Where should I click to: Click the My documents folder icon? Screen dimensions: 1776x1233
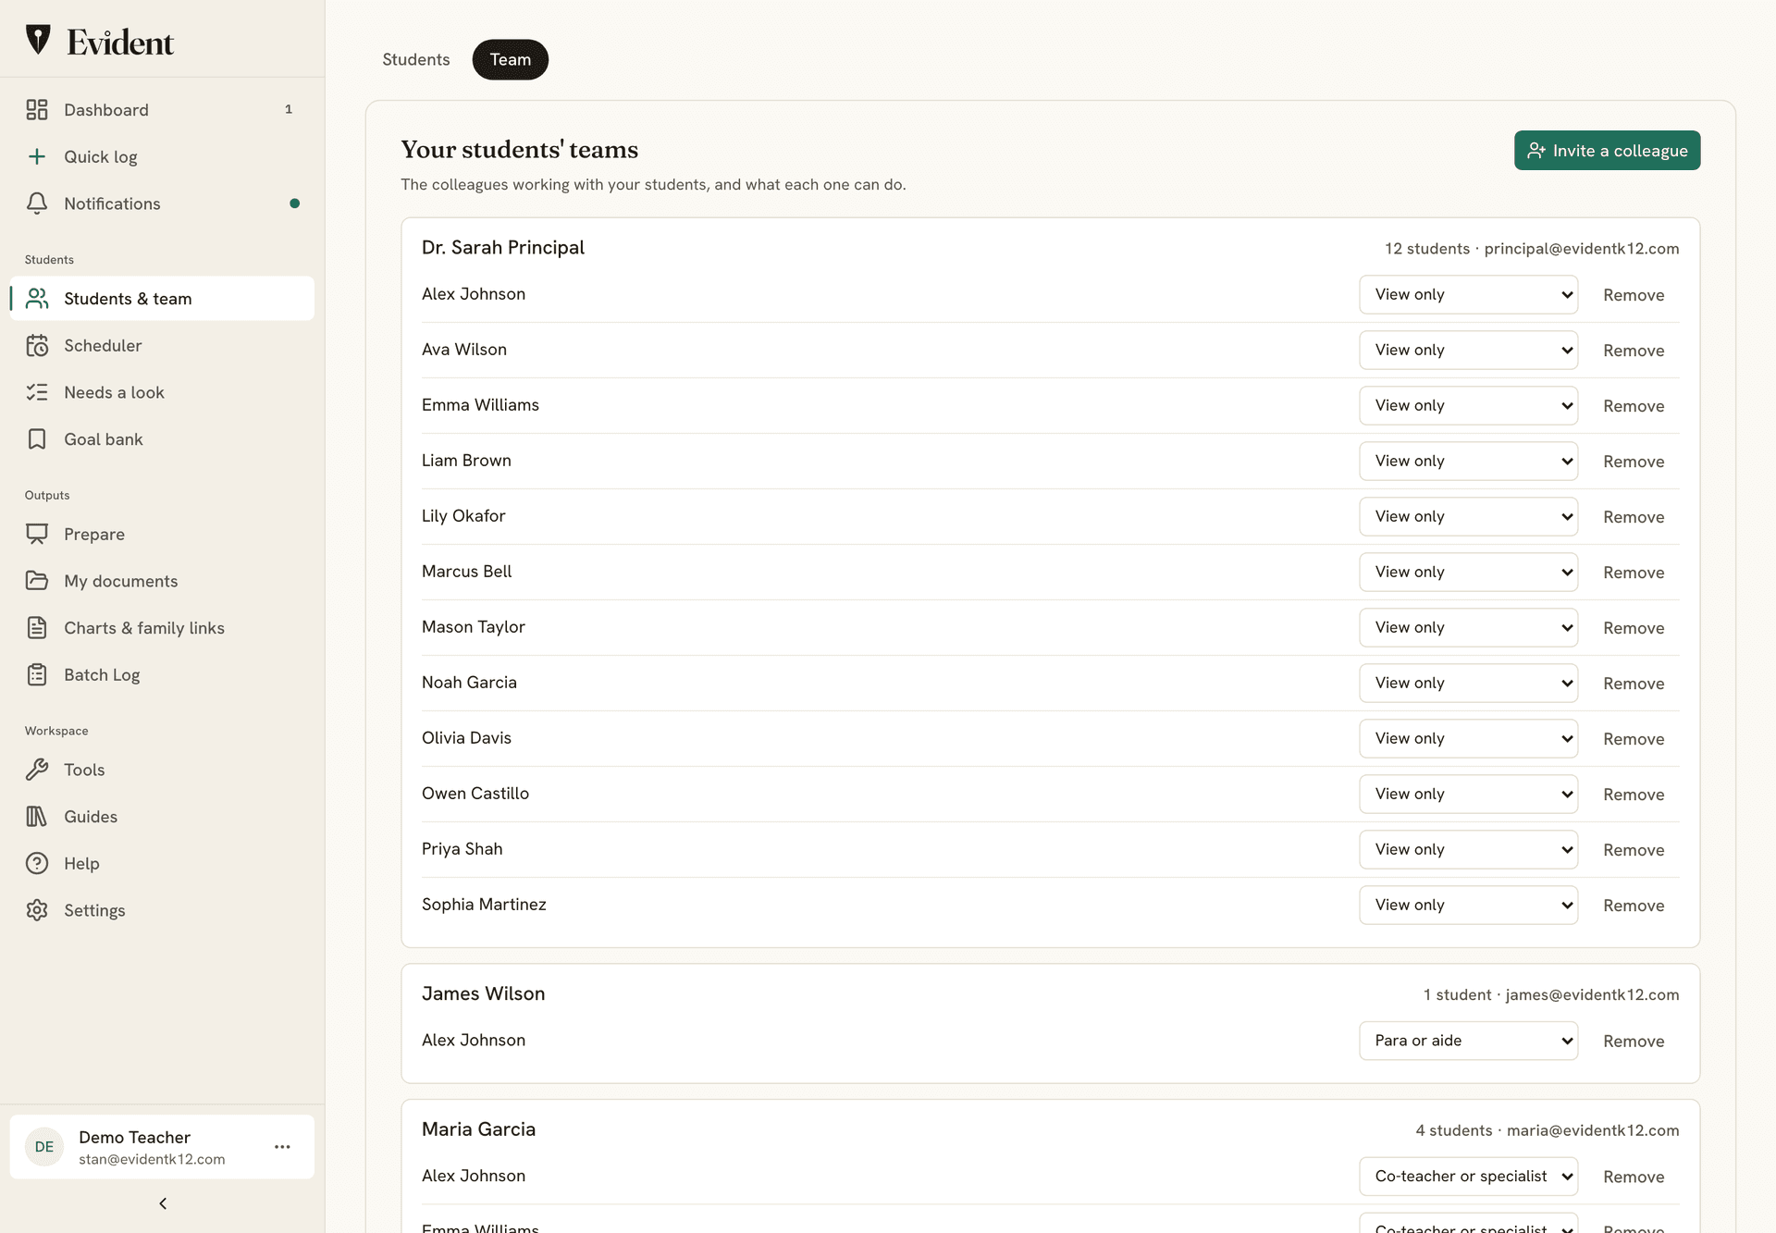tap(37, 581)
